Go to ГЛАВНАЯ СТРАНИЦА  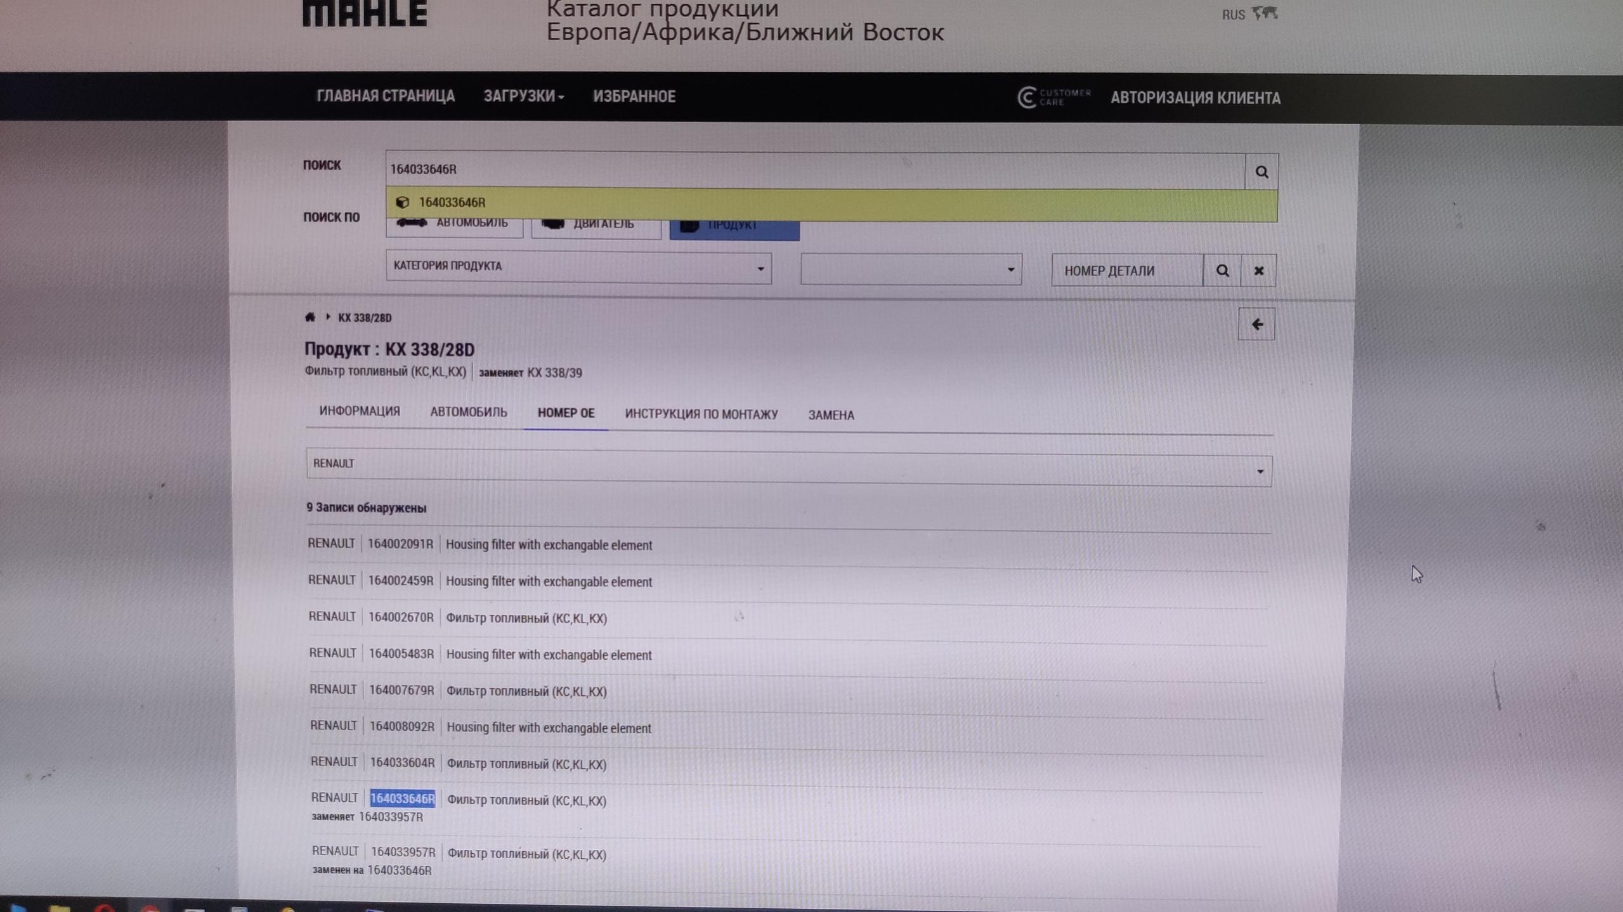coord(386,96)
